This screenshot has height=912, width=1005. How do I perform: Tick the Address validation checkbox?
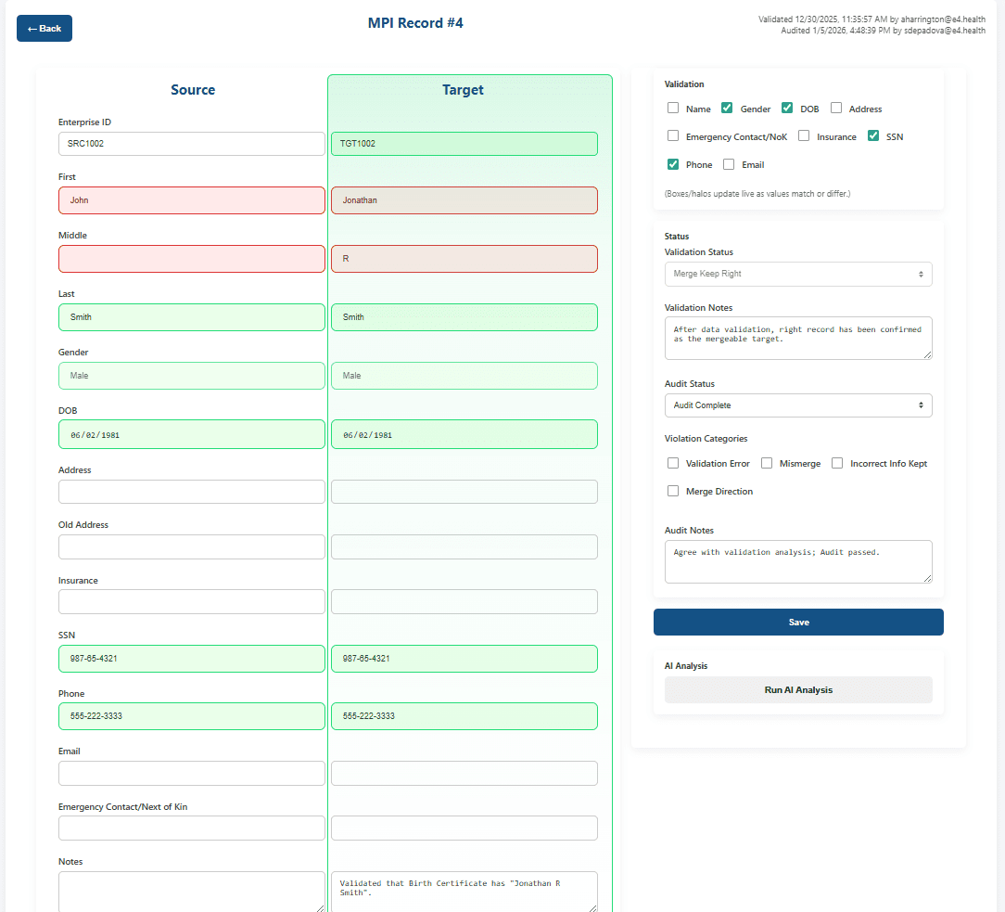(836, 109)
